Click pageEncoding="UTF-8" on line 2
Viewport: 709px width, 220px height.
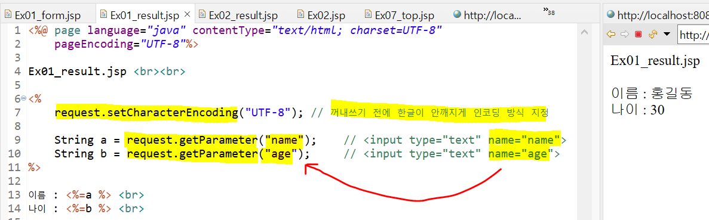pos(120,44)
